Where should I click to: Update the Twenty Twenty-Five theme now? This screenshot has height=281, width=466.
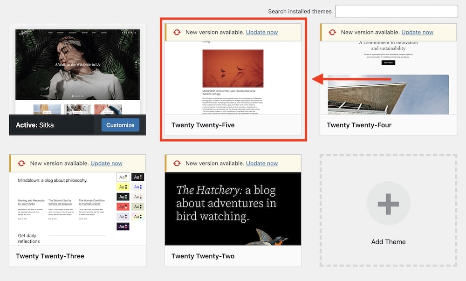(262, 32)
